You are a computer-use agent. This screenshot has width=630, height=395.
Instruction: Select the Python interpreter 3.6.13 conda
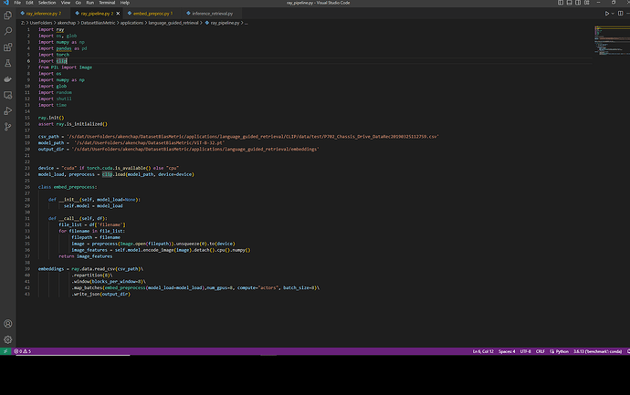coord(597,351)
